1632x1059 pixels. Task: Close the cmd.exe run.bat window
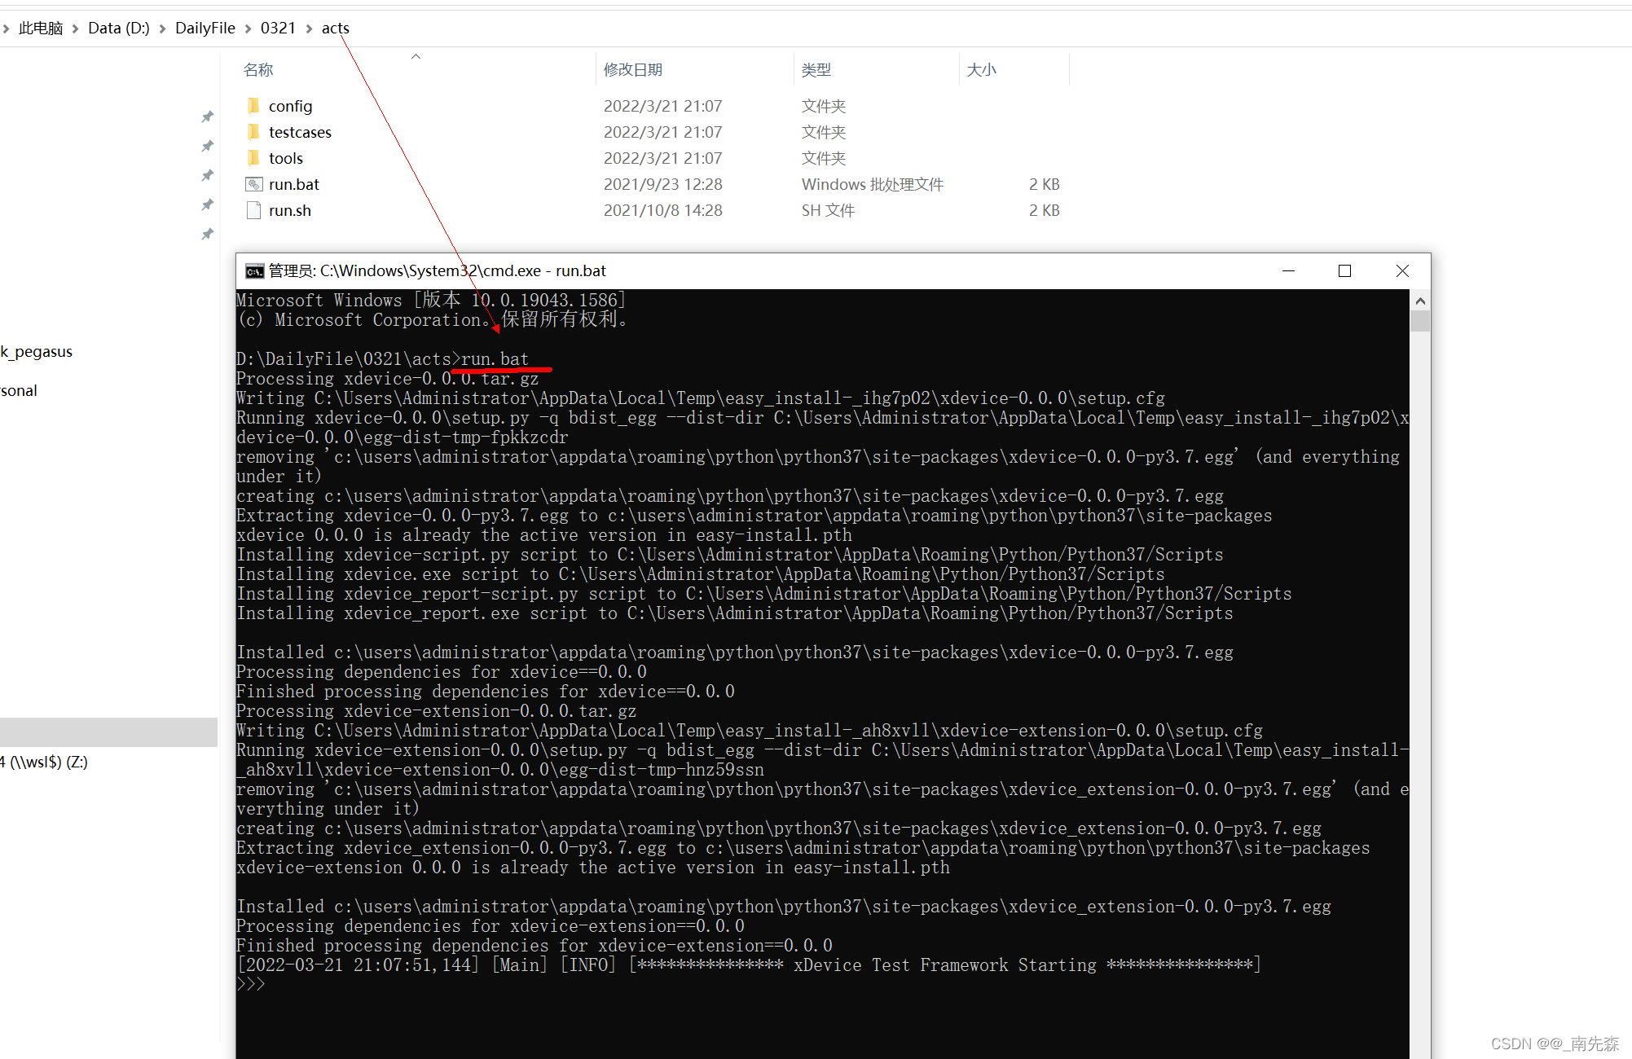(x=1402, y=271)
